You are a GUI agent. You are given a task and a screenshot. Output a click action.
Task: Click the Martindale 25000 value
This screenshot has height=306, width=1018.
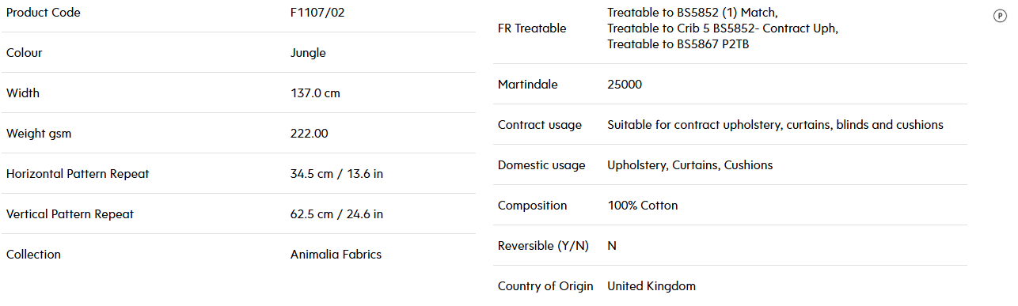click(x=625, y=85)
